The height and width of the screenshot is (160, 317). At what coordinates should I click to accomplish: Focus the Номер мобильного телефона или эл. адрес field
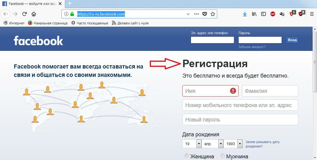pyautogui.click(x=240, y=105)
